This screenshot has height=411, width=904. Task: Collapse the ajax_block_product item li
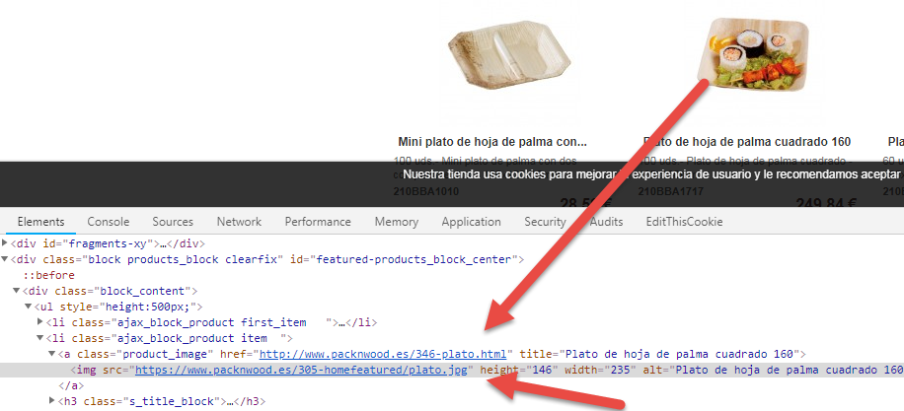(x=39, y=338)
